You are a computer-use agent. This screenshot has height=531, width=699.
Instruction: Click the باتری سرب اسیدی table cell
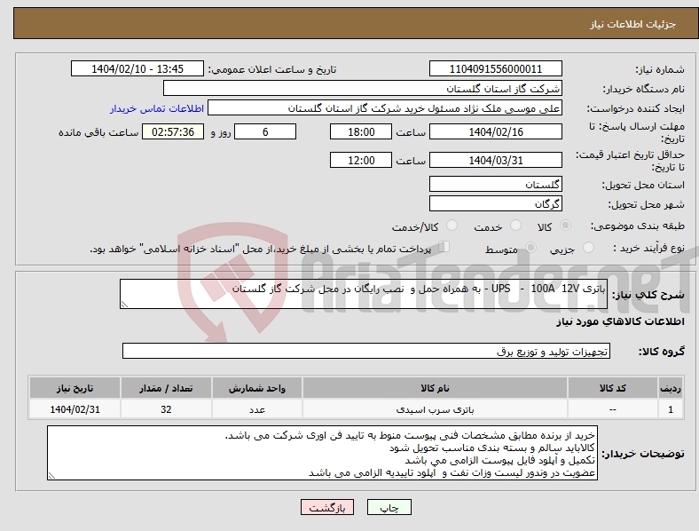(x=435, y=409)
